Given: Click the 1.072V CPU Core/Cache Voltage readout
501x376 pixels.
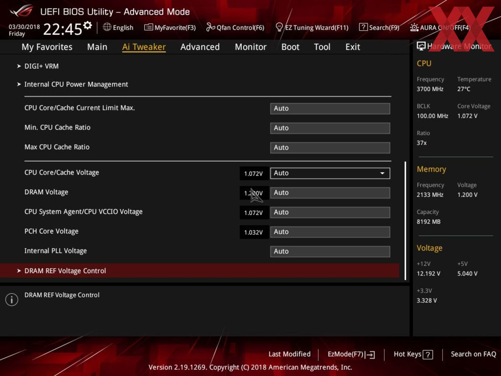Looking at the screenshot, I should coord(253,173).
